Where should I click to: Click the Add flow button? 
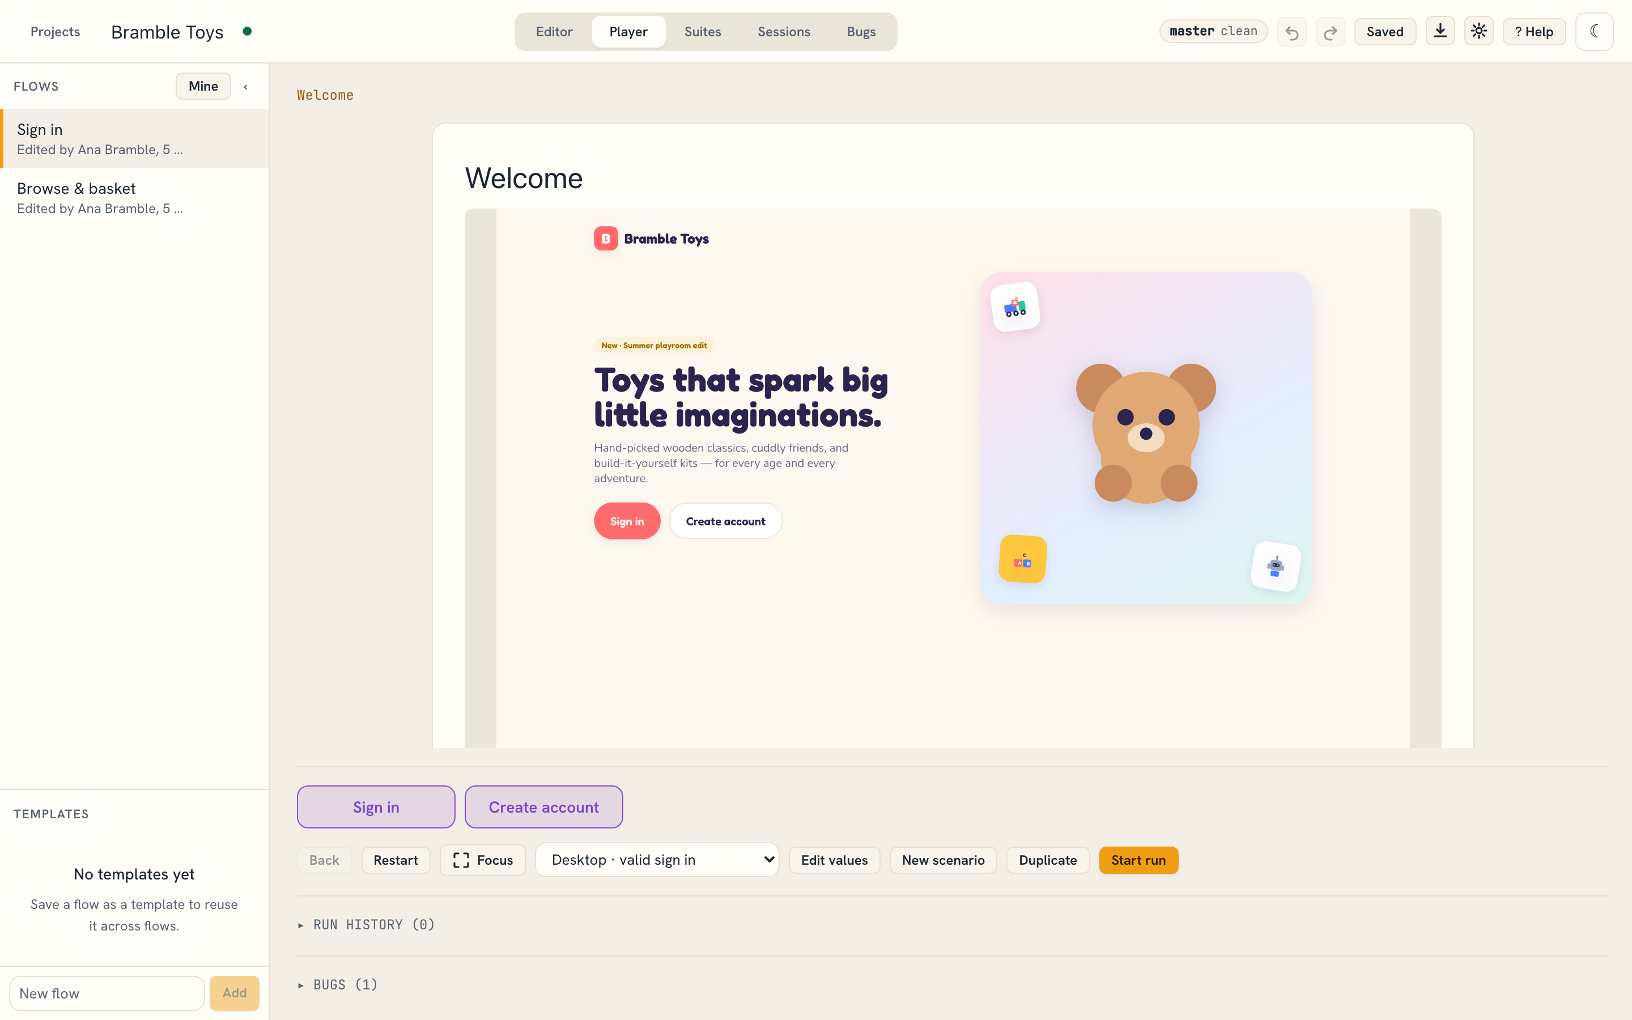[234, 993]
